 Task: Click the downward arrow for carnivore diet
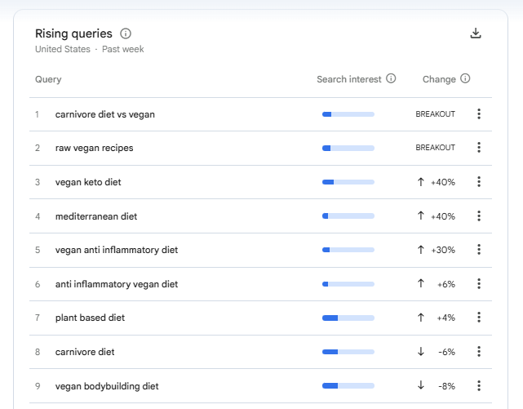point(420,352)
